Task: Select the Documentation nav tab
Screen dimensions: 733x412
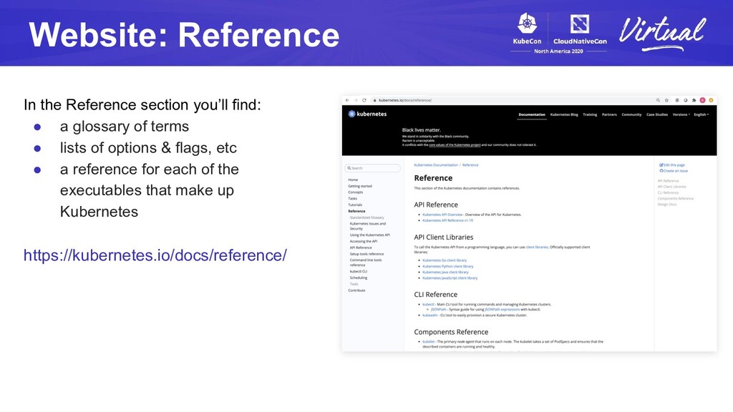Action: (532, 114)
